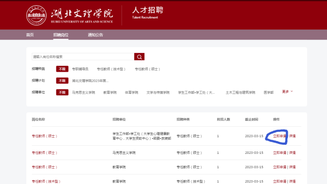Click the 操作 column header

point(276,119)
